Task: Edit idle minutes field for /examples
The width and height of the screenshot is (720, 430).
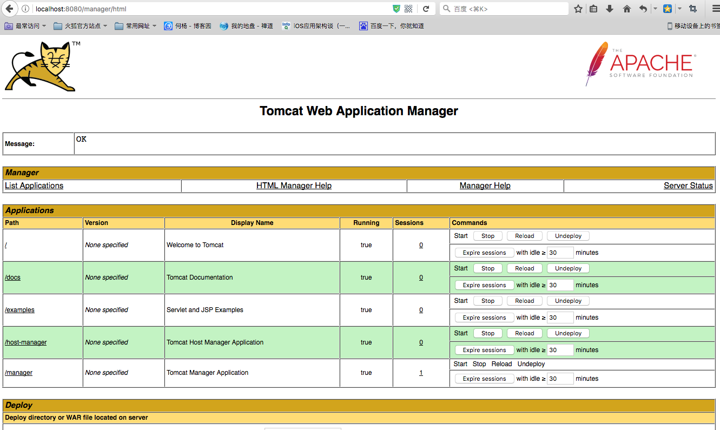Action: 560,317
